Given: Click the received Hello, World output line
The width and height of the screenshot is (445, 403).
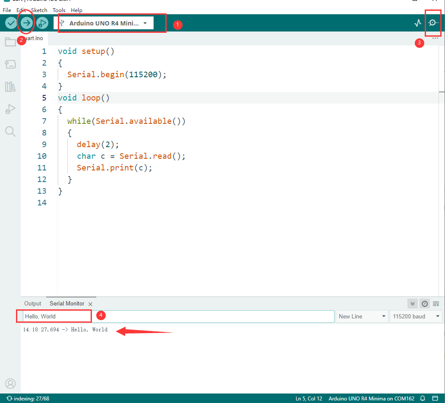Looking at the screenshot, I should pos(65,330).
